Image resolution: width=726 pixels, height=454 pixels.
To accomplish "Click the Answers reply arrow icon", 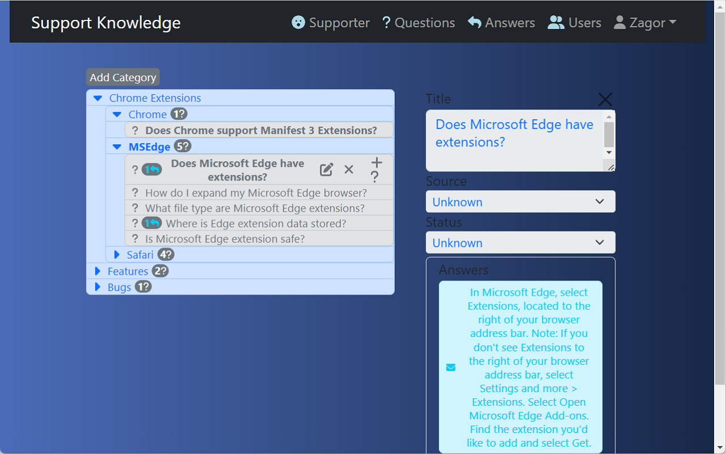I will (474, 23).
